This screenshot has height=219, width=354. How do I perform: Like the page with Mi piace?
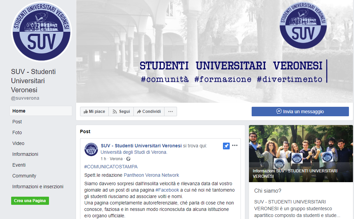click(x=94, y=112)
